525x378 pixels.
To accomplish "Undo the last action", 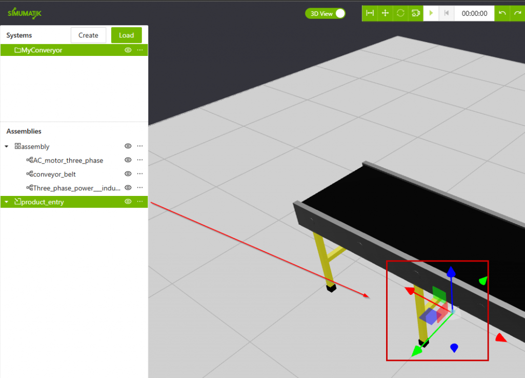I will coord(502,13).
